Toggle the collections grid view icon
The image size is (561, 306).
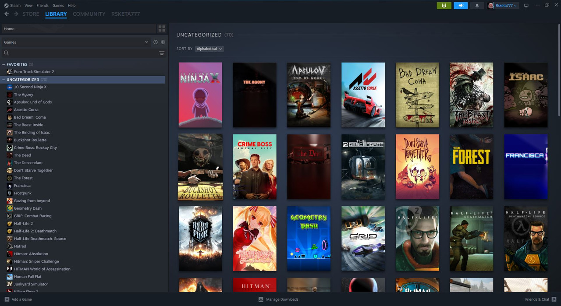162,29
